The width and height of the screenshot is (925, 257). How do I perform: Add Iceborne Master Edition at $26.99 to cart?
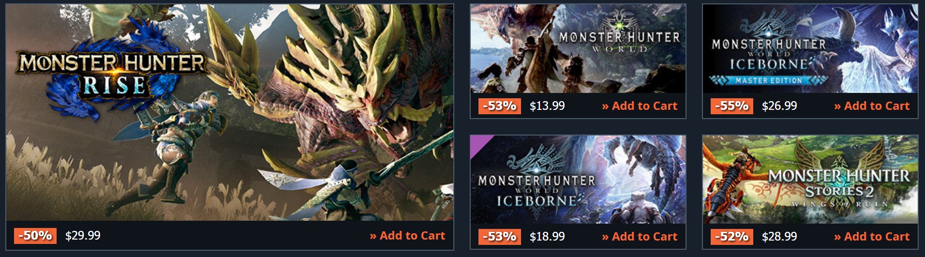click(872, 106)
